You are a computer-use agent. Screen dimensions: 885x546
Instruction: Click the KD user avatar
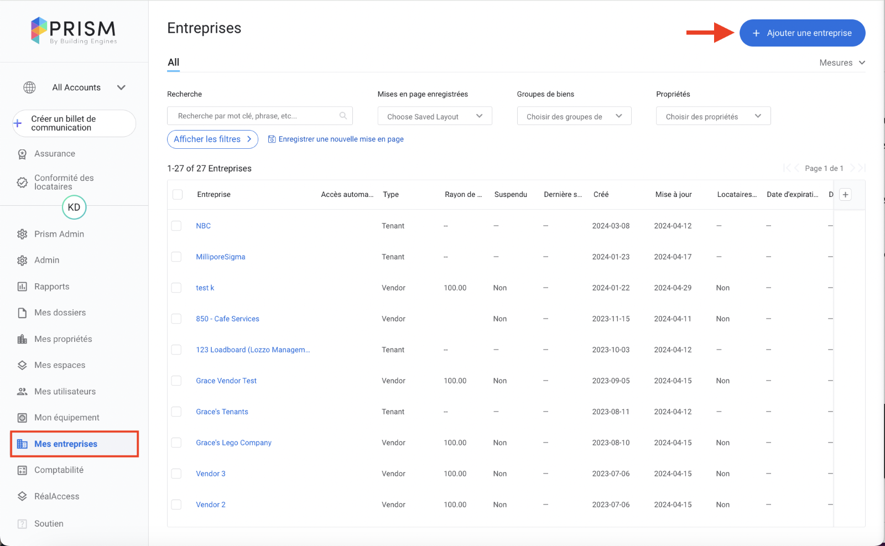[x=74, y=207]
